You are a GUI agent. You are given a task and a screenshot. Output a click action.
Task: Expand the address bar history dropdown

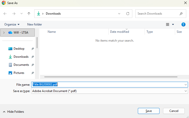tap(119, 14)
